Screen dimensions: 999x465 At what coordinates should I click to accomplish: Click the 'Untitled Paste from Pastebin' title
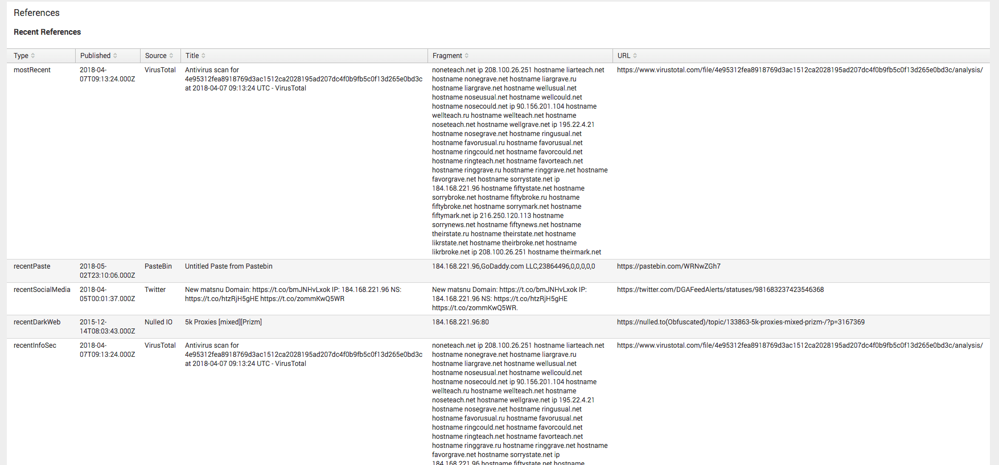coord(229,266)
